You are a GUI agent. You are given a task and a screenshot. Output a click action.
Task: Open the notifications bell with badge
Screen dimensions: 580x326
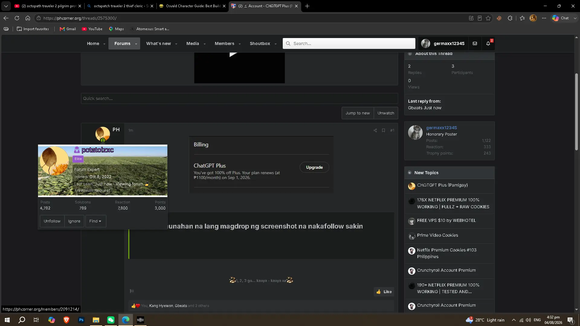point(488,43)
